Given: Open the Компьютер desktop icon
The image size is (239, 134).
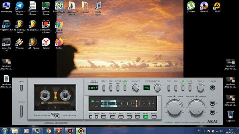Looking at the screenshot, I should [6, 7].
